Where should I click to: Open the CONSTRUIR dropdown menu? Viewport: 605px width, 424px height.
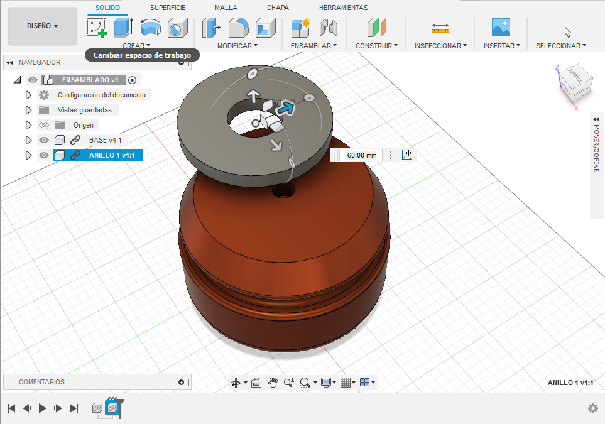376,46
